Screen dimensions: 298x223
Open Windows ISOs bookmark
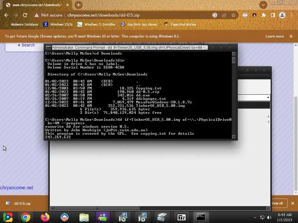[x=58, y=24]
